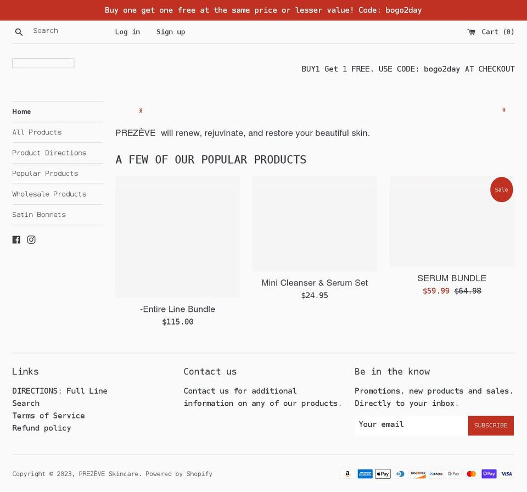Visit the Facebook icon
The image size is (527, 492).
coord(16,239)
